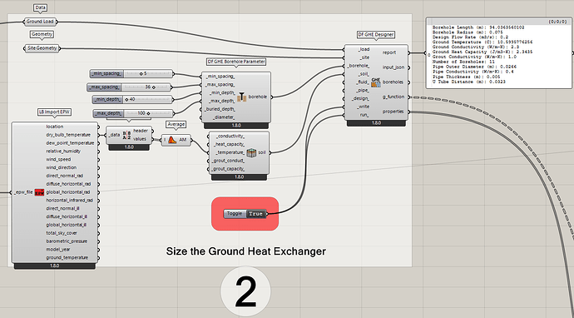The image size is (574, 318).
Task: Select the borehole parameter component icon
Action: 241,97
